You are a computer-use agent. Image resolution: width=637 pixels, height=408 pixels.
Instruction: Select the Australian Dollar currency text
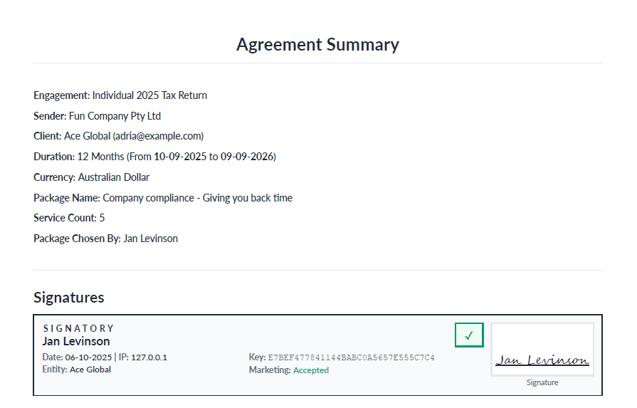click(x=113, y=177)
